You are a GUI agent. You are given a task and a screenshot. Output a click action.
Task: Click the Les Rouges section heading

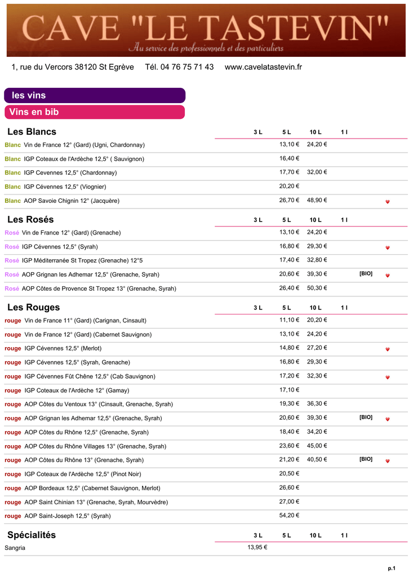(x=33, y=307)
